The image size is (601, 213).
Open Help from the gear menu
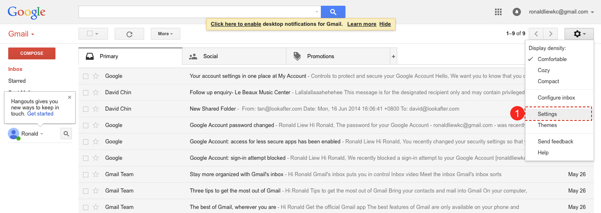pos(559,152)
